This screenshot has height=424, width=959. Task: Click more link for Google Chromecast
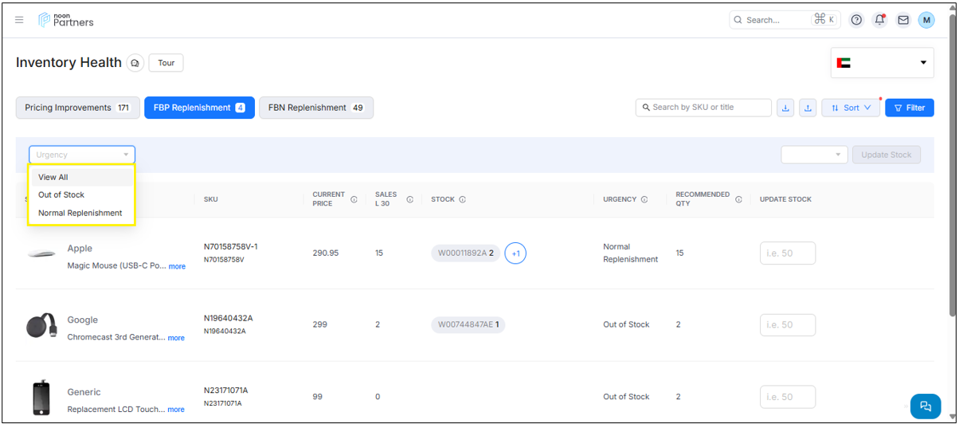point(176,338)
